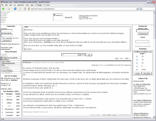Click the page icon in the address bar
The width and height of the screenshot is (156, 121).
coord(29,9)
